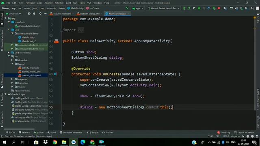Open Windows Start menu
260x146 pixels.
(x=4, y=142)
